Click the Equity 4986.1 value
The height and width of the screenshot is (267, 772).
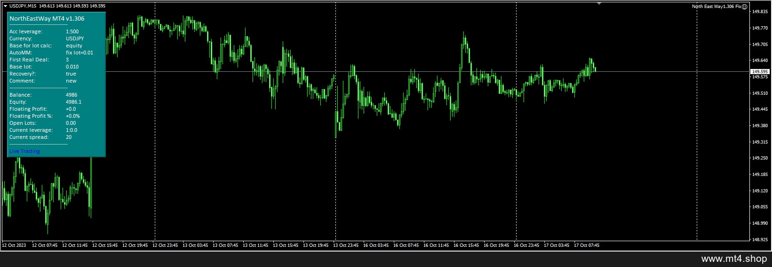[x=73, y=102]
